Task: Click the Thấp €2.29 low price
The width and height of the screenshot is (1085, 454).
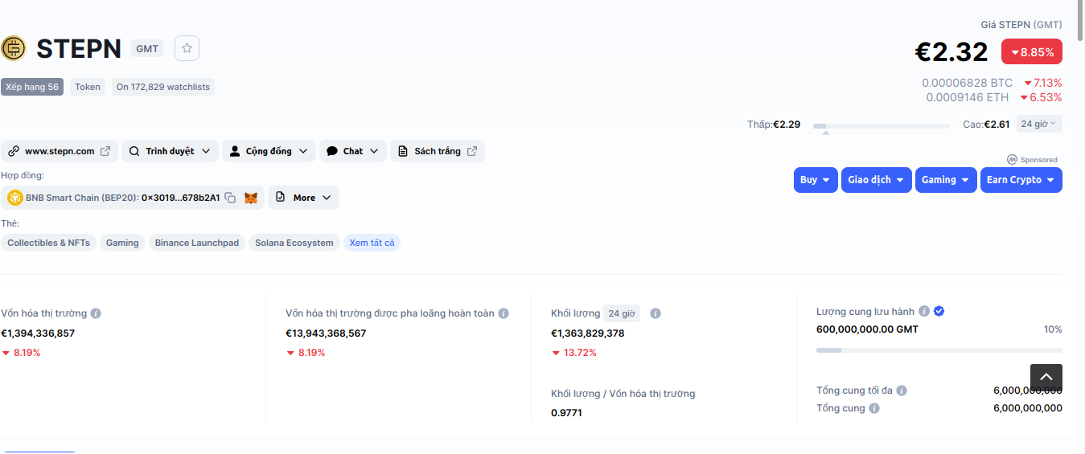Action: tap(774, 125)
